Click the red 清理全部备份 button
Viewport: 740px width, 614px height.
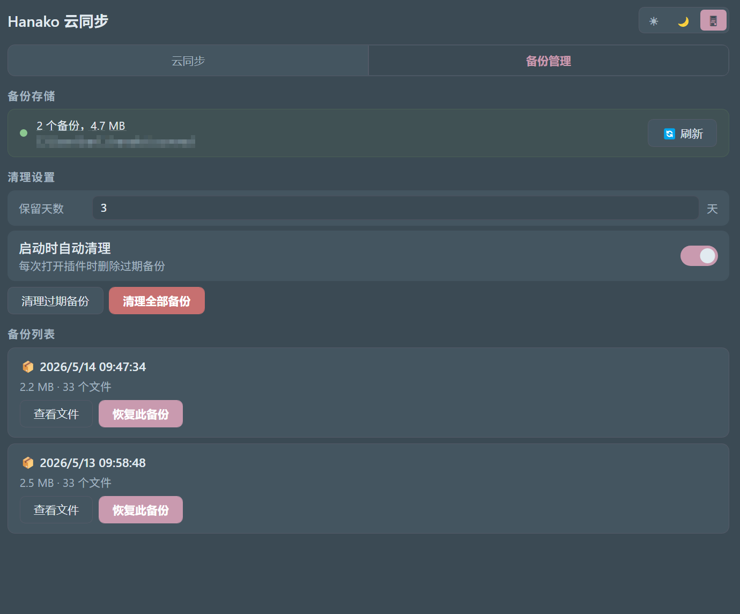tap(157, 301)
